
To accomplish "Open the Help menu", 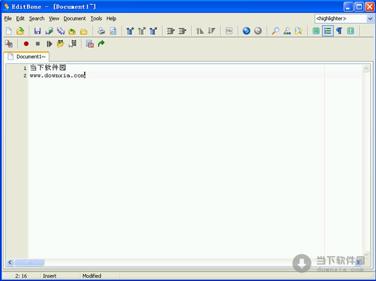I will click(x=112, y=19).
